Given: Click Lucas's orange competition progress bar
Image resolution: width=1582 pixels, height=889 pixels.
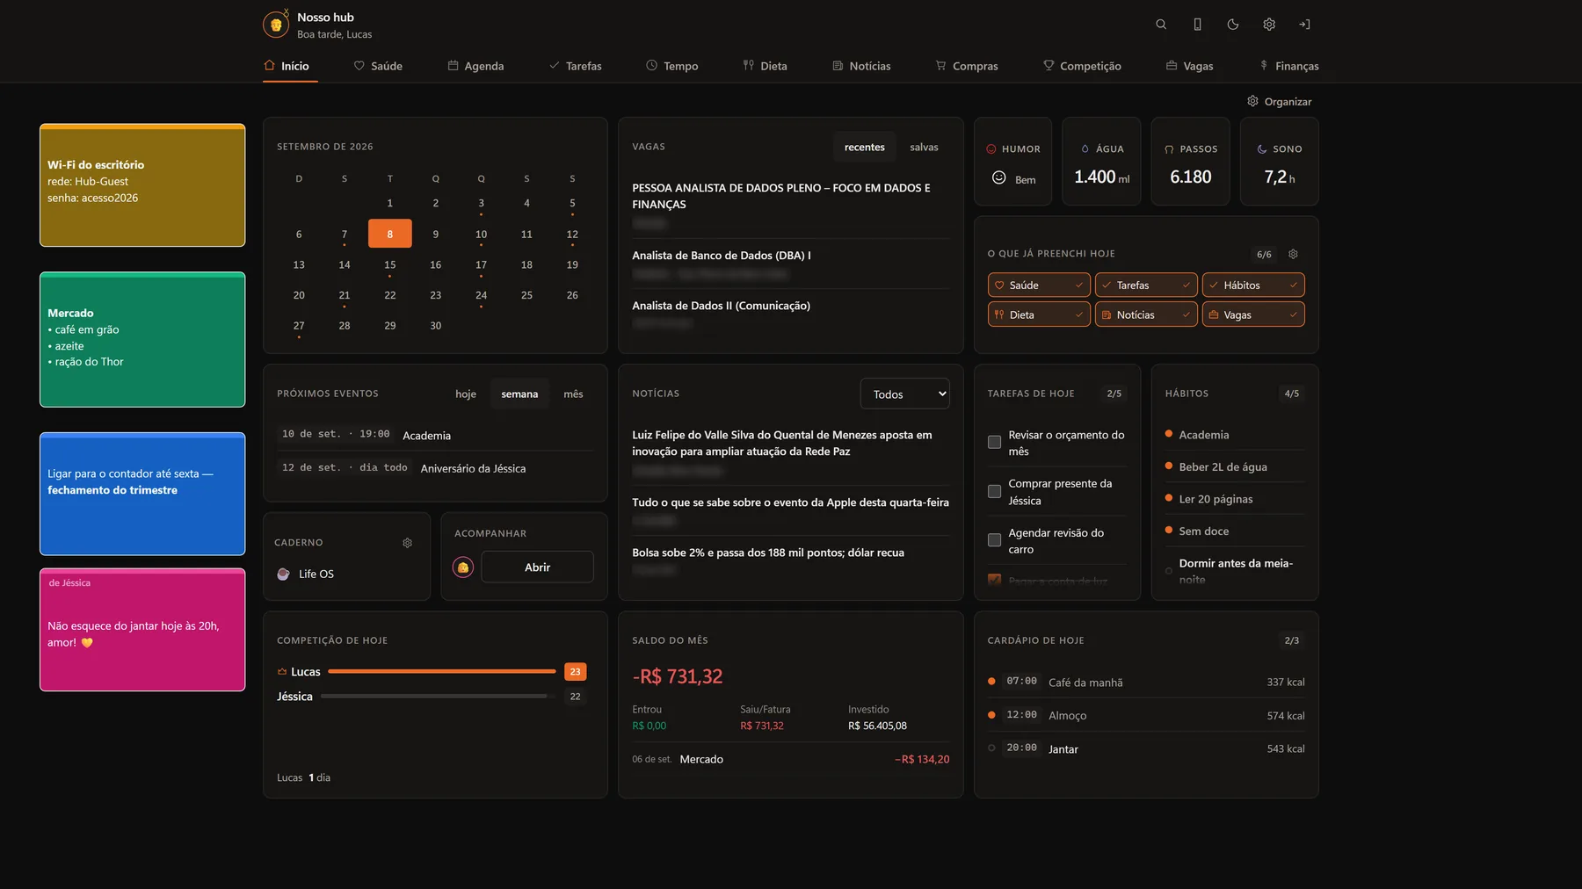Looking at the screenshot, I should coord(441,672).
